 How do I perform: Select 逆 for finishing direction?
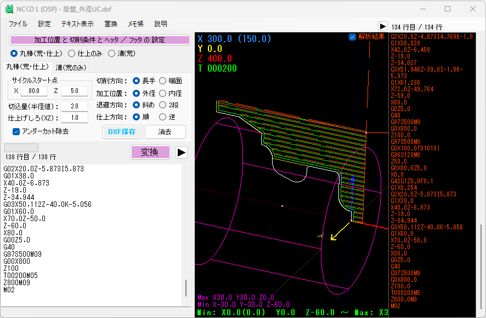pyautogui.click(x=163, y=117)
